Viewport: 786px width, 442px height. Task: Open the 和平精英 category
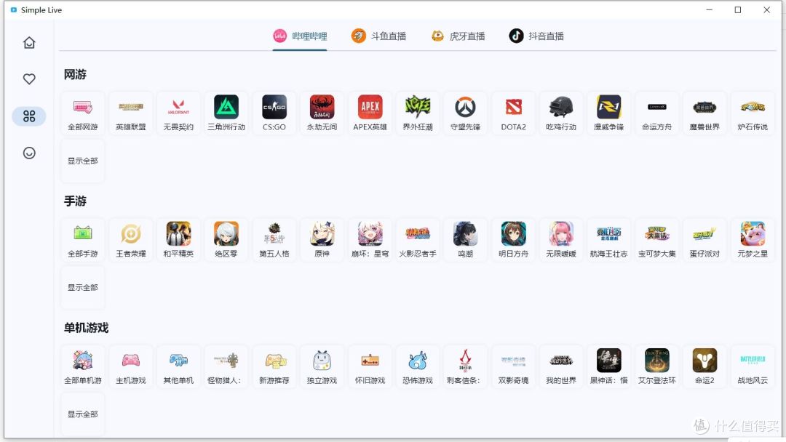(x=178, y=240)
